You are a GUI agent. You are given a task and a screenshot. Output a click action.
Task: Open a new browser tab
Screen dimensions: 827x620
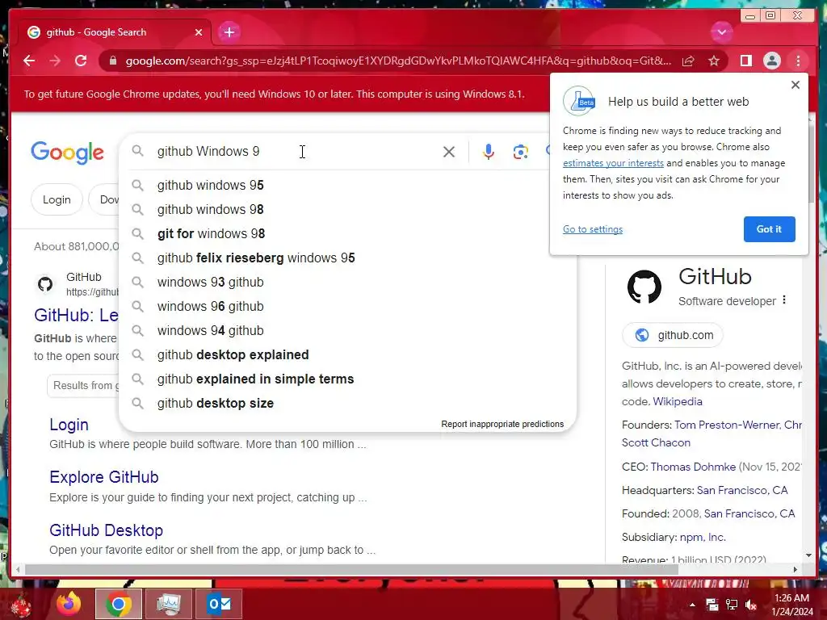229,32
